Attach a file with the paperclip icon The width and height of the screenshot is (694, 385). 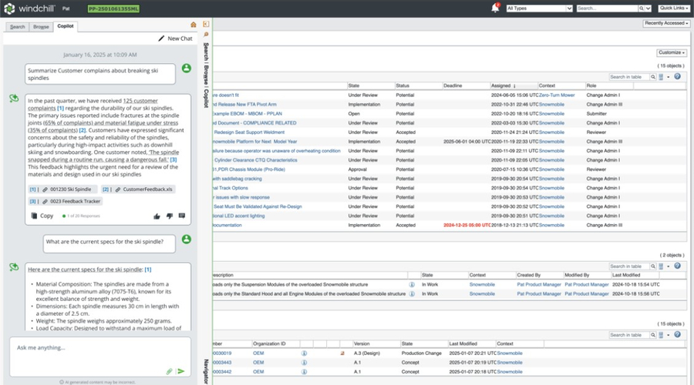coord(169,371)
